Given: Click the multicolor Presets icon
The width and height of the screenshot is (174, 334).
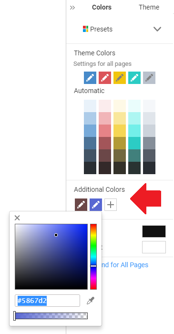Looking at the screenshot, I should coord(85,29).
